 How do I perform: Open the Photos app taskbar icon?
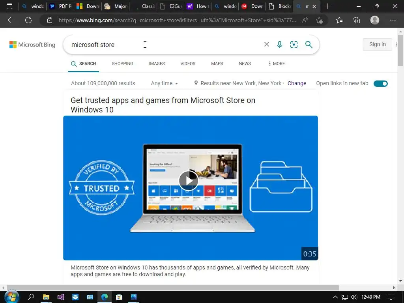tap(133, 297)
